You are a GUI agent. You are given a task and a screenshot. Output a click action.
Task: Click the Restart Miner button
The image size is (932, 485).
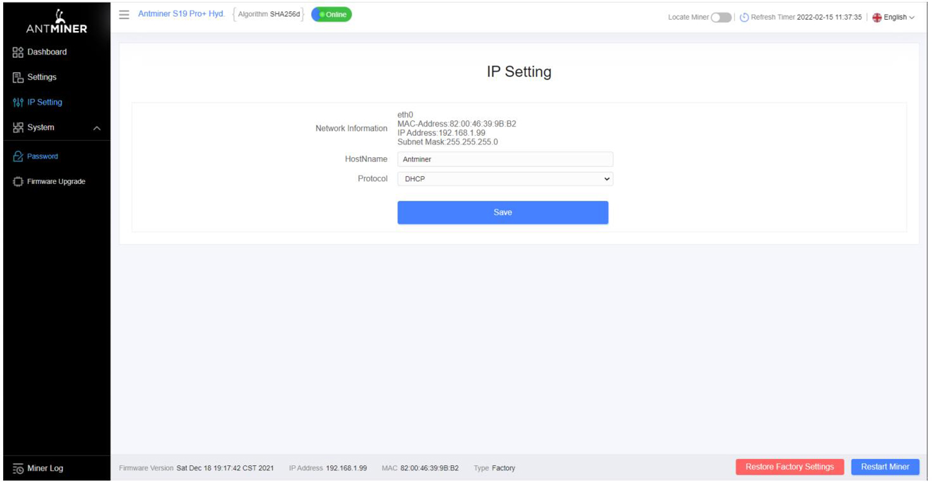[x=885, y=467]
